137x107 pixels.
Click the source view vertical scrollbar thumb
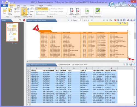135,36
